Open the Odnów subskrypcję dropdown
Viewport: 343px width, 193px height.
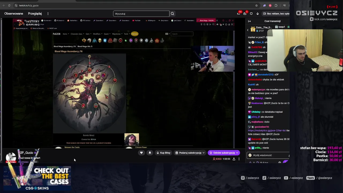point(224,153)
